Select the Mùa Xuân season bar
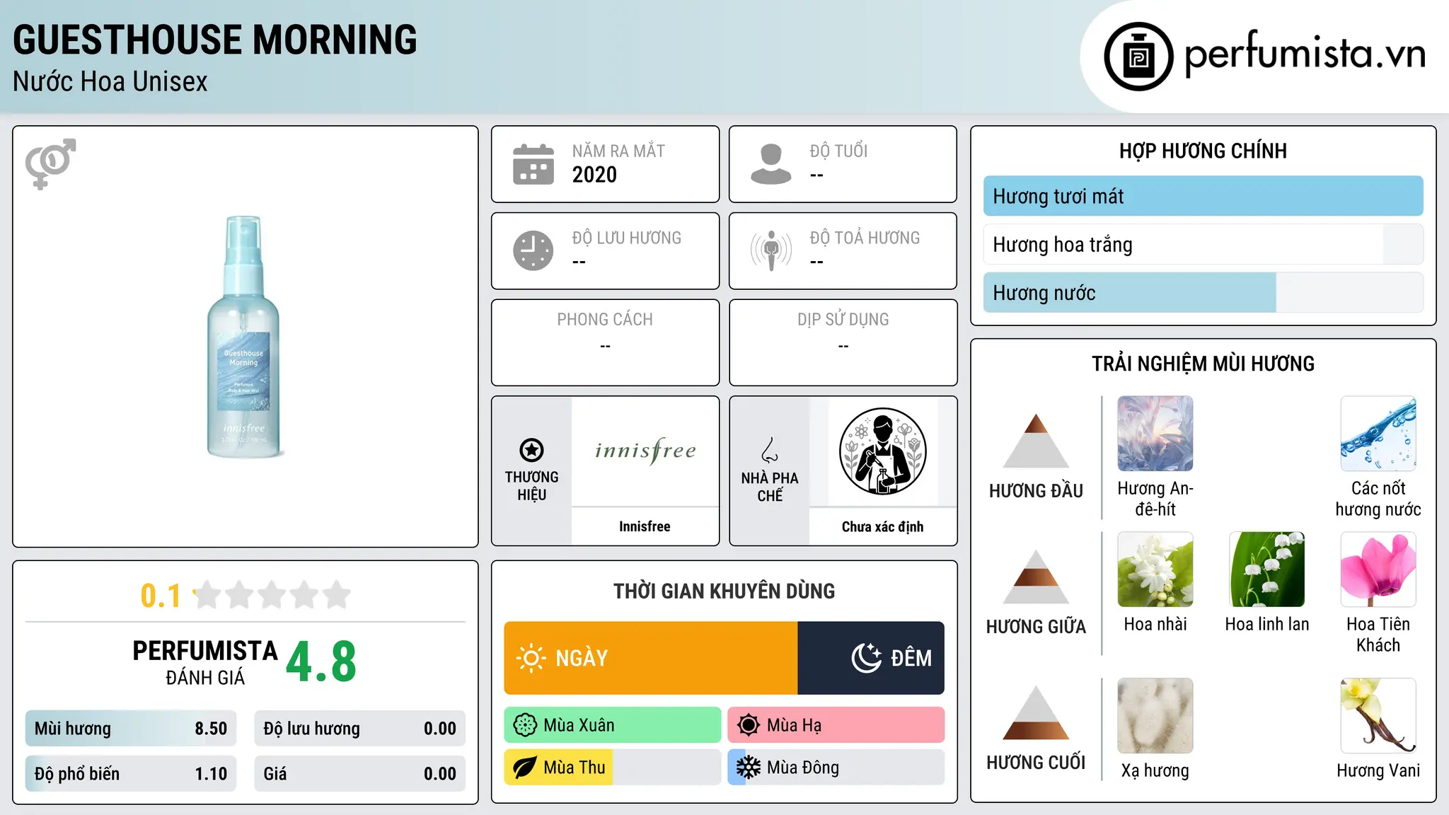Screen dimensions: 1449x815 [613, 725]
